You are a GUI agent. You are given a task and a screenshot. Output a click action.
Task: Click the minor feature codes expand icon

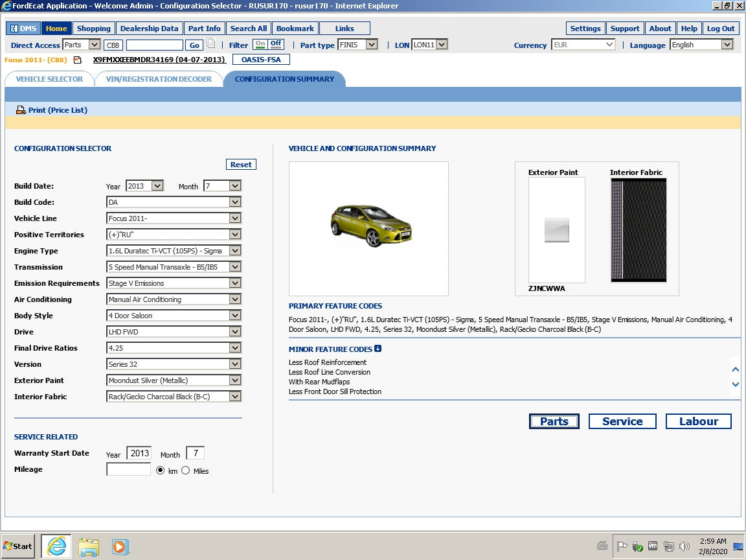coord(379,348)
